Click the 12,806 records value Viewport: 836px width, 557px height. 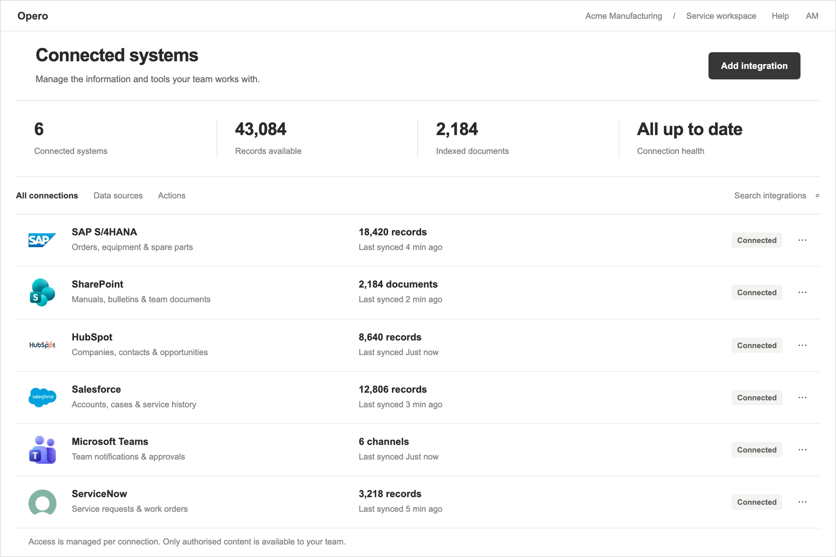[393, 389]
